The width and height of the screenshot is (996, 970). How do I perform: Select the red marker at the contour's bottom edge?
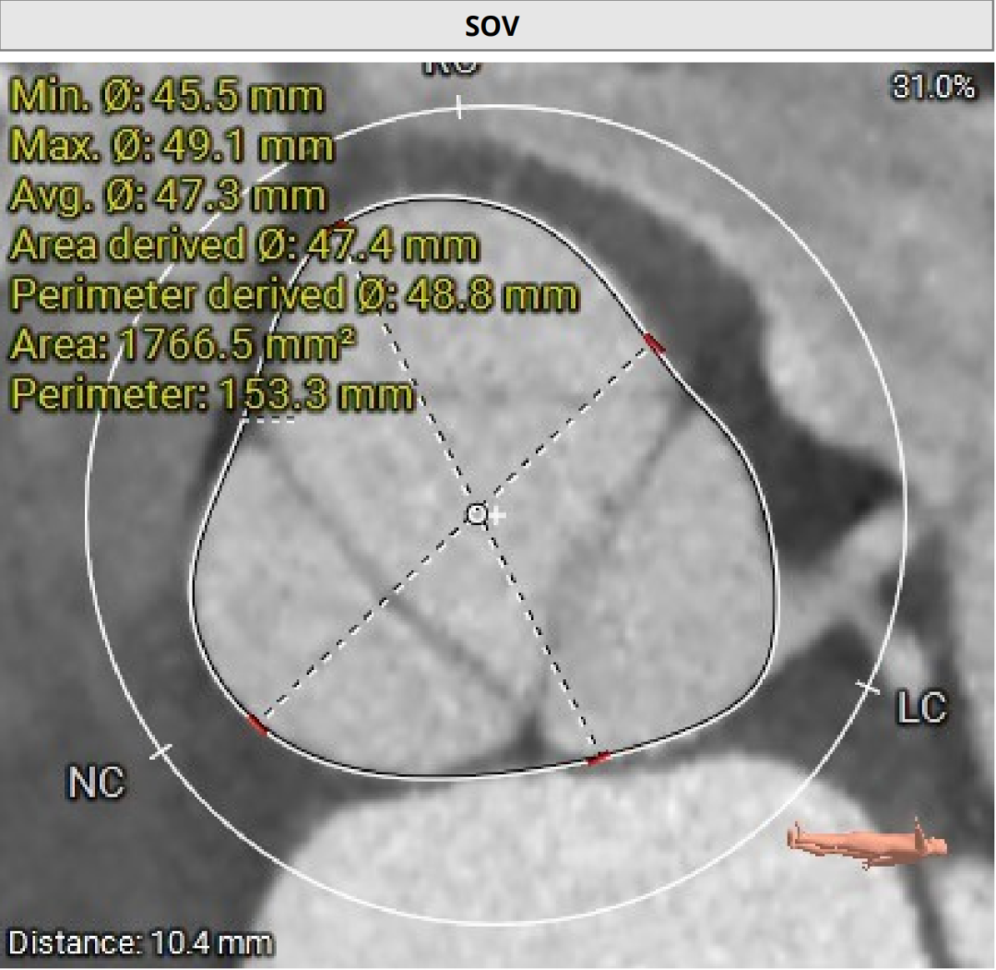point(599,759)
